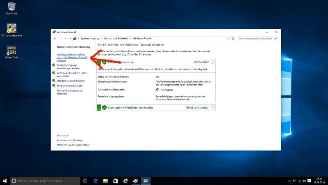Viewport: 328px width, 185px height.
Task: Select the active Control Panel taskbar button
Action: point(146,181)
